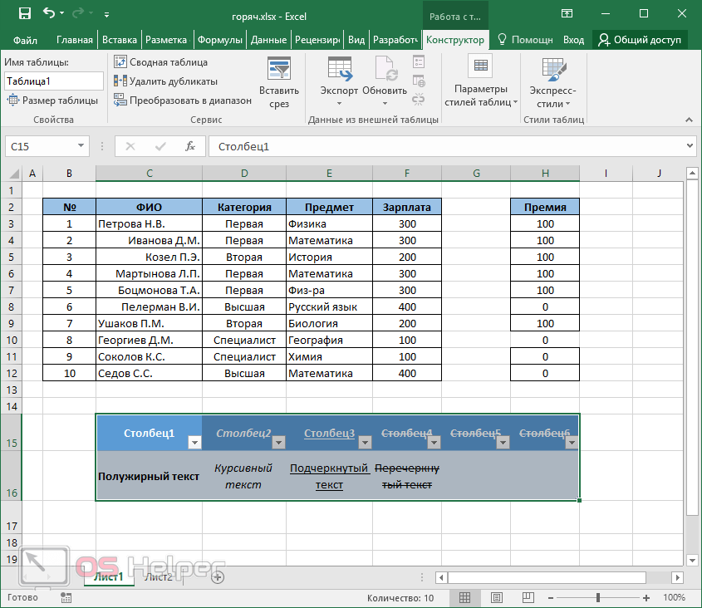Switch to the Лист2 sheet tab
This screenshot has height=608, width=702.
click(x=159, y=576)
